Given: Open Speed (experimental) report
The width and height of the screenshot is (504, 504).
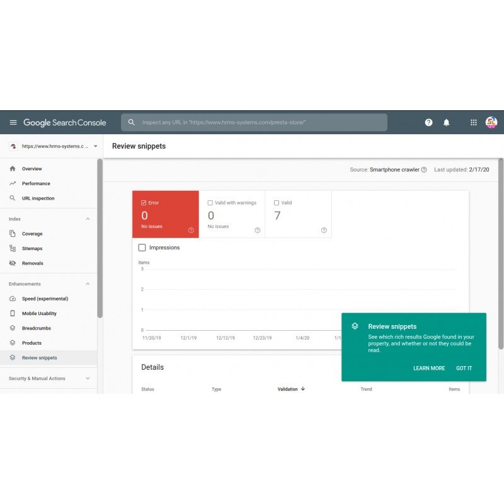Looking at the screenshot, I should 49,299.
